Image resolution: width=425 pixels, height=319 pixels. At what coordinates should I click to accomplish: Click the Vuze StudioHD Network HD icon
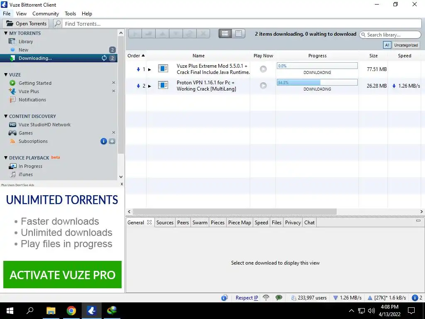pos(12,125)
